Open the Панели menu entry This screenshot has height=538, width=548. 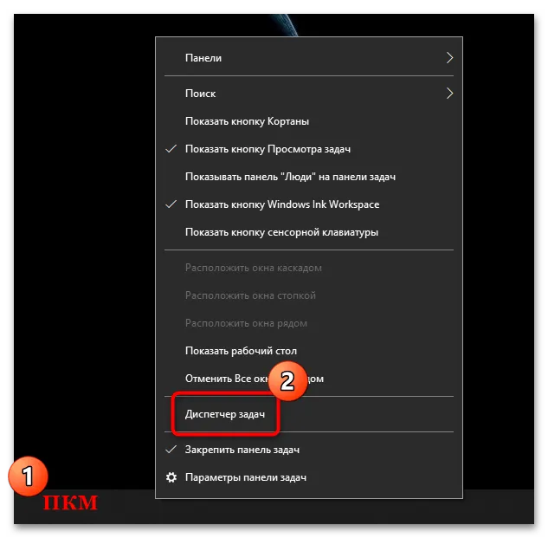point(203,58)
